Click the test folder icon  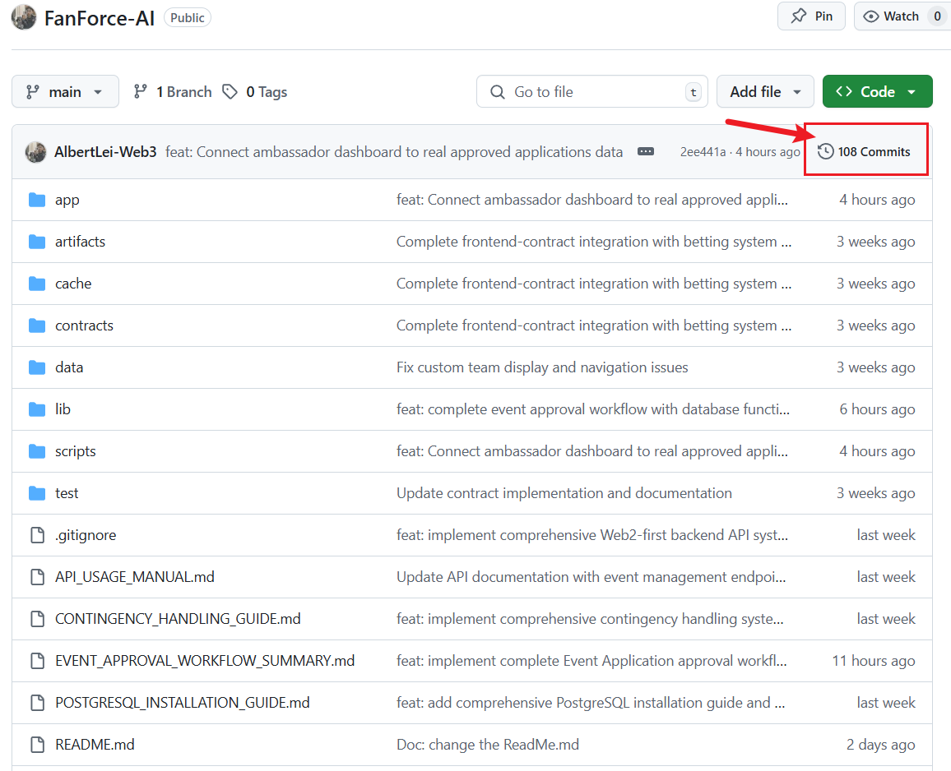[x=37, y=493]
